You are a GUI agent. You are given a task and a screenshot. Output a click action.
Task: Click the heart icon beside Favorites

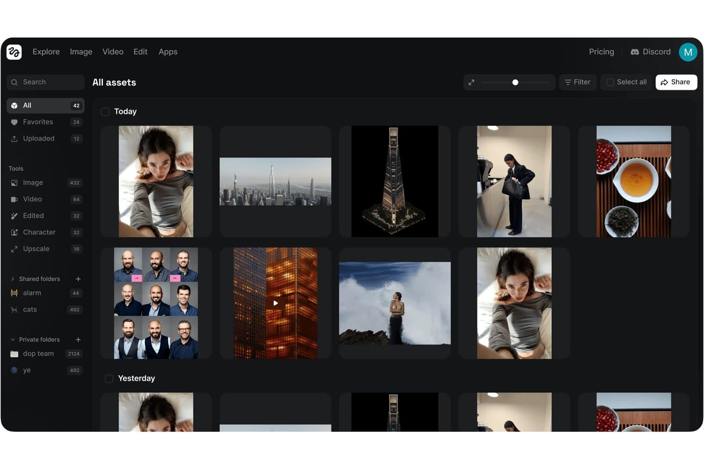coord(14,122)
